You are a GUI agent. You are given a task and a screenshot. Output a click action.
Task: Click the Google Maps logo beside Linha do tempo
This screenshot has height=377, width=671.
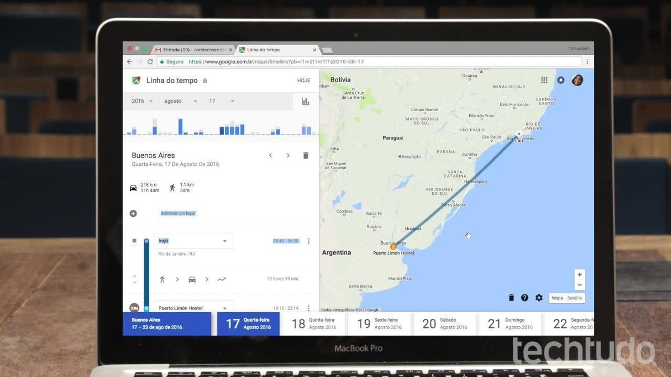tap(136, 80)
